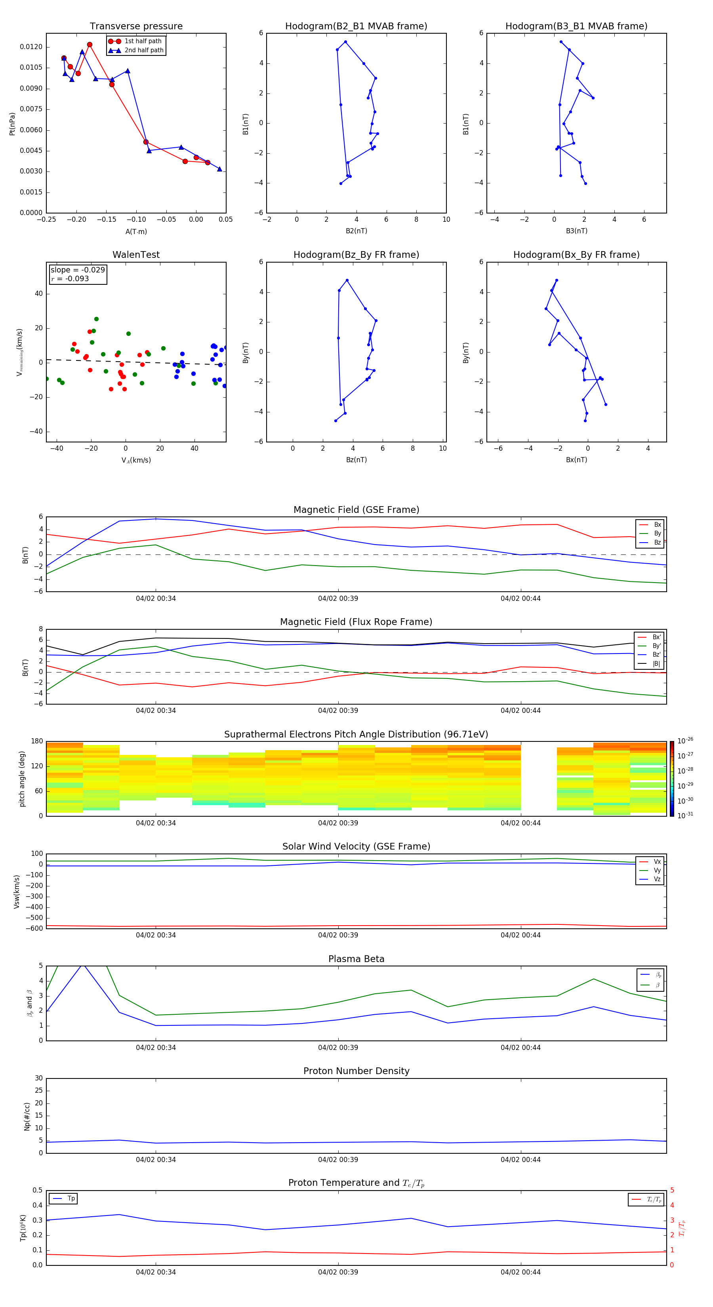
Task: Click the 'Solar Wind Velocity (GSE Frame)' title
Action: pos(356,846)
